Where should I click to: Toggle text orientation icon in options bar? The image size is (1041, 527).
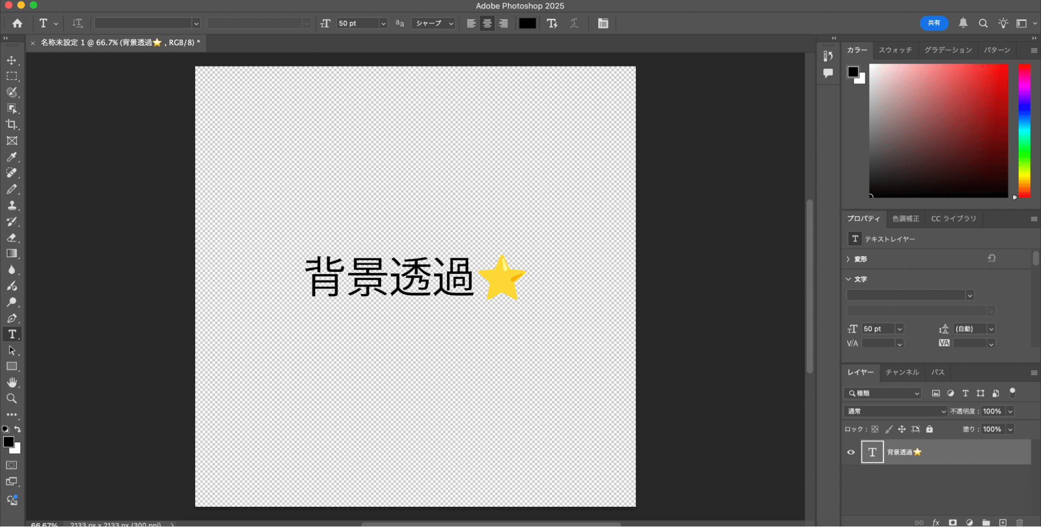pyautogui.click(x=78, y=23)
